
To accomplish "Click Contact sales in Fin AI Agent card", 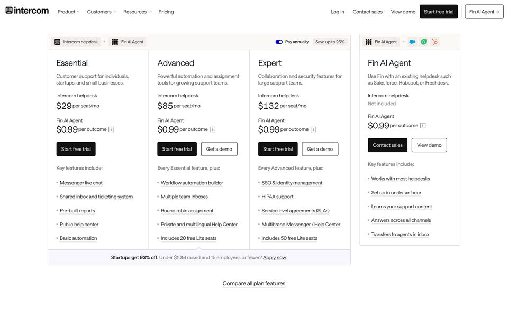I will (x=387, y=145).
